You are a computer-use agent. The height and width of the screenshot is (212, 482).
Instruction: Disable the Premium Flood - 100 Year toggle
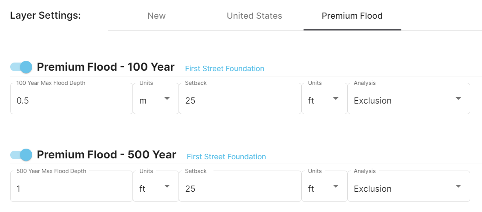tap(22, 67)
